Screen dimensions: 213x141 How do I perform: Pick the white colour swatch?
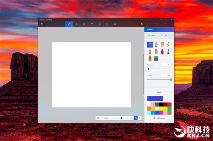point(149,105)
